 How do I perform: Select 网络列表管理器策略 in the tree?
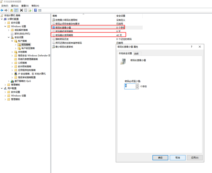(x=28, y=59)
